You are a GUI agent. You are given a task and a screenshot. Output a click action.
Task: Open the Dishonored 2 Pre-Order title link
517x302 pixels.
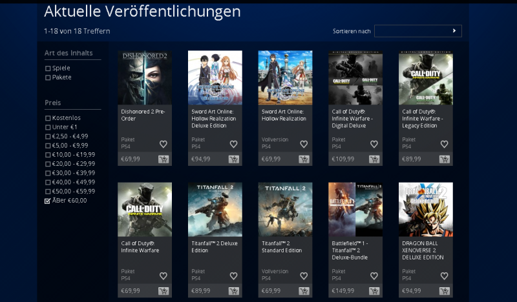(143, 115)
